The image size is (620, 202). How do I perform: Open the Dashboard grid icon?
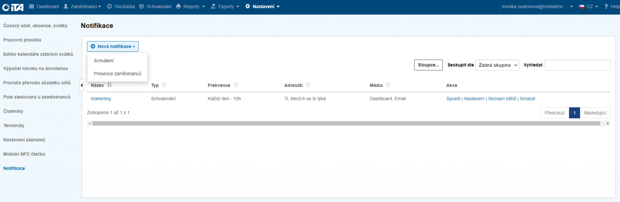click(32, 7)
